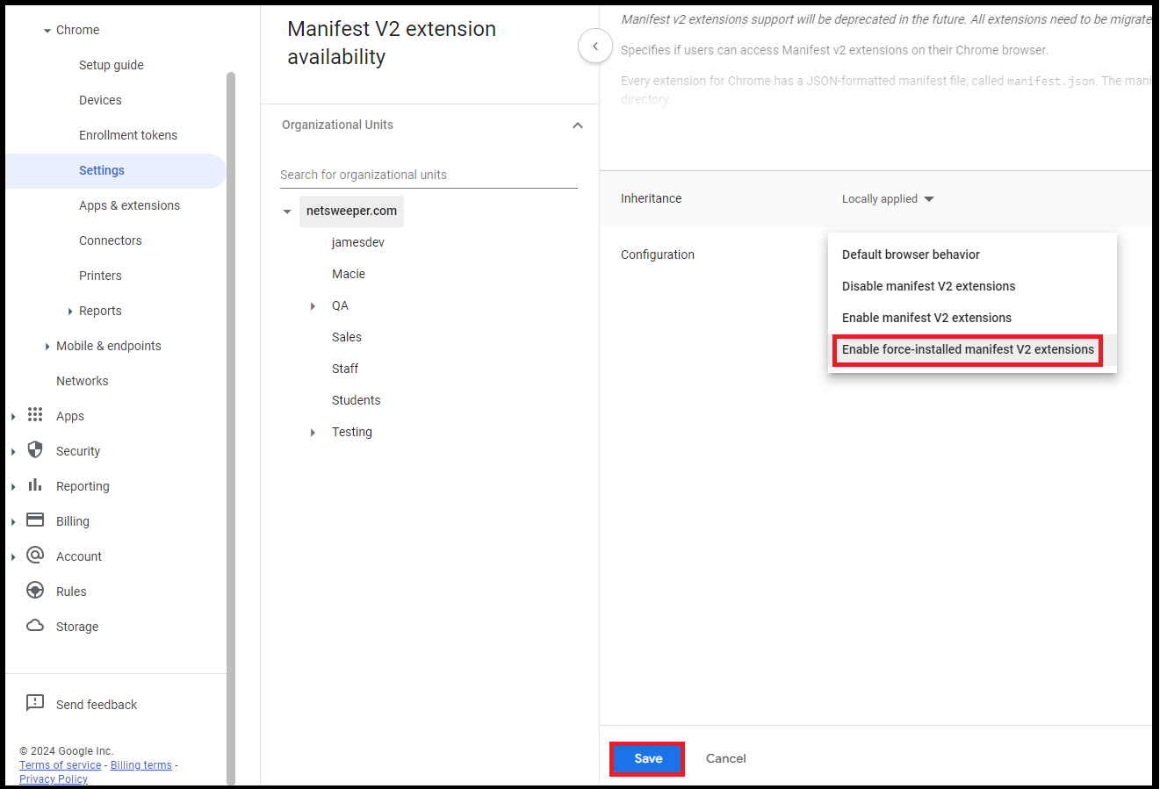The height and width of the screenshot is (789, 1160).
Task: Choose Disable manifest V2 extensions option
Action: (972, 286)
